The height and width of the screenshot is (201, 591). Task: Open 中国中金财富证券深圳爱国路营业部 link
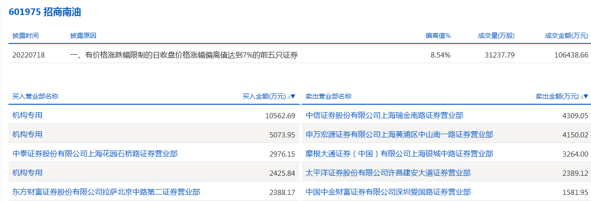click(x=388, y=192)
